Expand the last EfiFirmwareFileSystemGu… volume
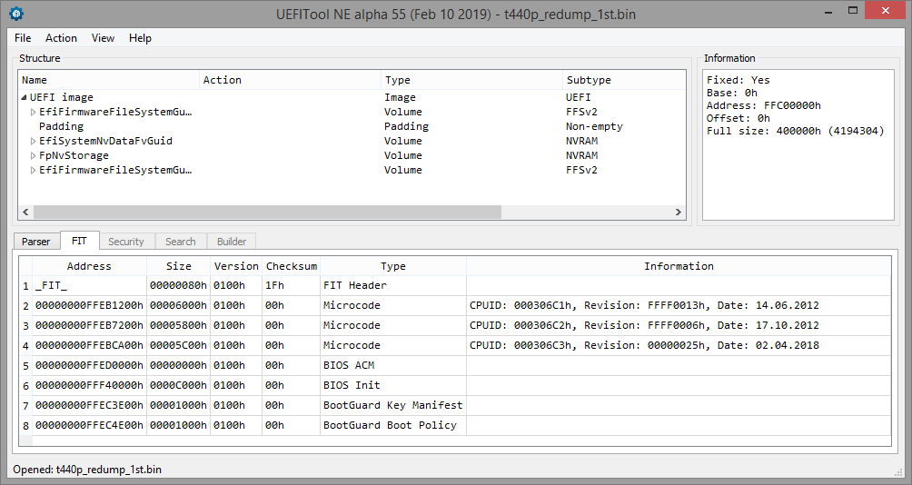912x485 pixels. (x=33, y=170)
